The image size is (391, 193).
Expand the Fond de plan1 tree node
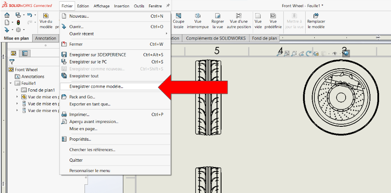[x=17, y=90]
